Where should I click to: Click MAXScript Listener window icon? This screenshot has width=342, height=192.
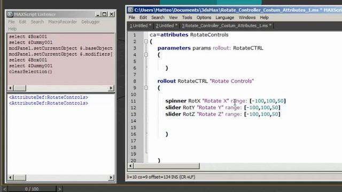[x=10, y=14]
